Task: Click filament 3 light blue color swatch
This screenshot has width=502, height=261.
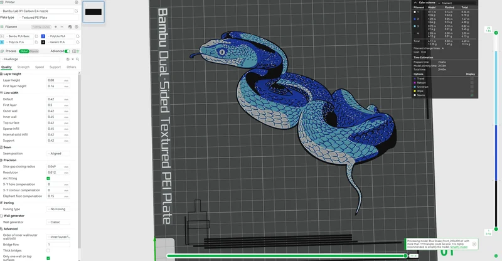Action: pyautogui.click(x=2, y=42)
